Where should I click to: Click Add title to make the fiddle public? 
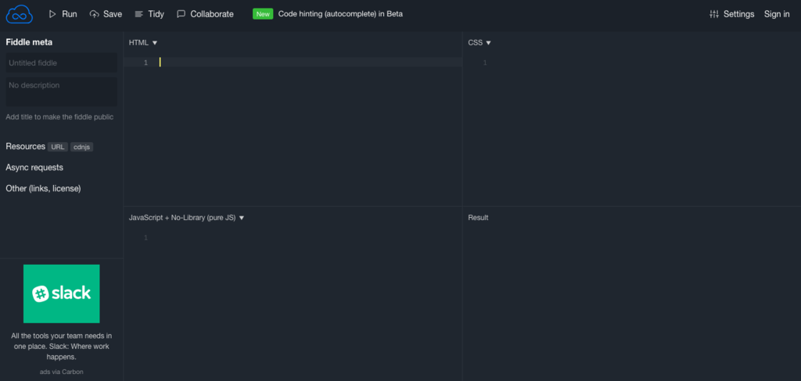(x=59, y=117)
